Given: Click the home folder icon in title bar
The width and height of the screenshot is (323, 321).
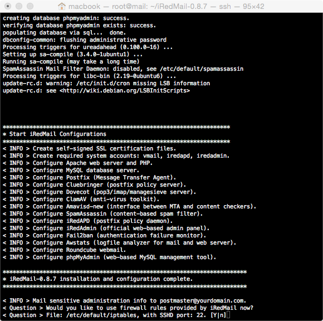Looking at the screenshot, I should point(62,6).
